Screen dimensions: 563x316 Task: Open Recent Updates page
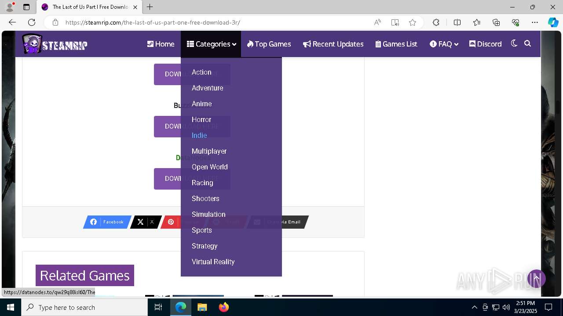(x=333, y=44)
